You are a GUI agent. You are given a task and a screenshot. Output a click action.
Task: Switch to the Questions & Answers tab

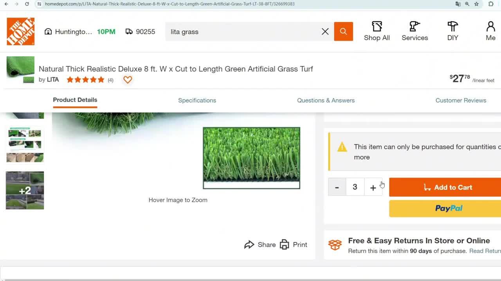(x=326, y=100)
